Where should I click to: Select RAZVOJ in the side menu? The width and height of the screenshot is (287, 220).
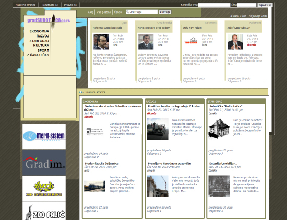43,36
